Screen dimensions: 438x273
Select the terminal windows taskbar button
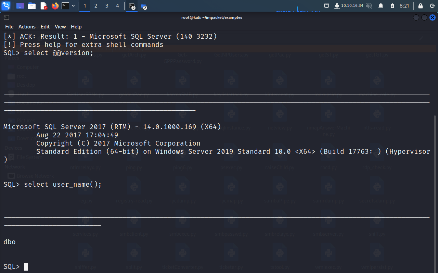132,6
